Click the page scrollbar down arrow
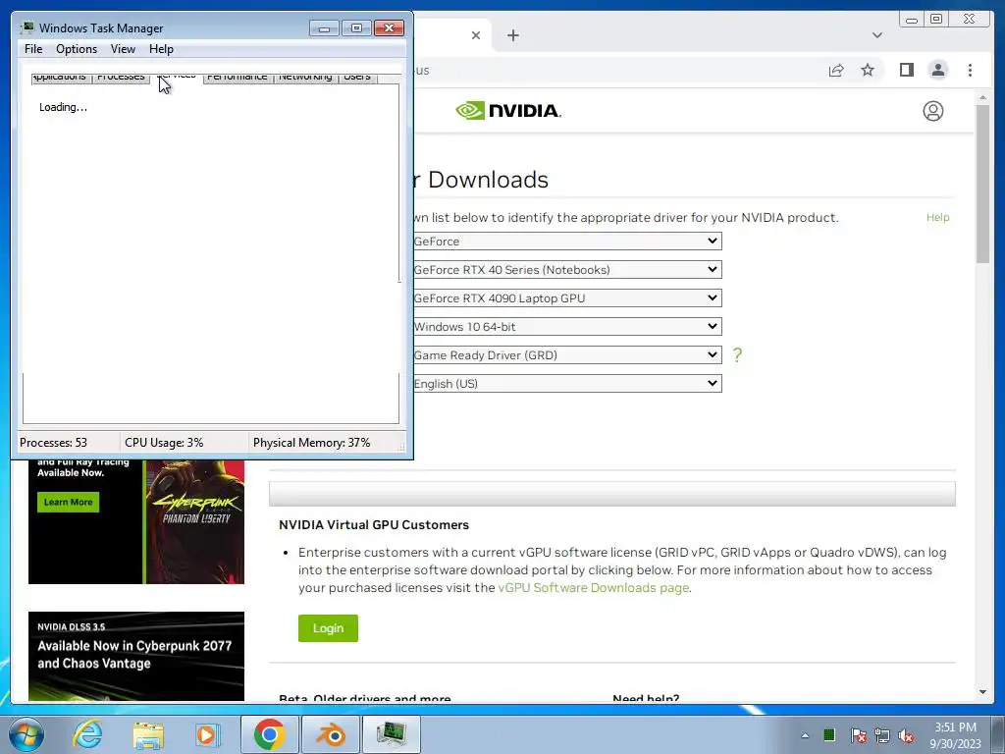Viewport: 1005px width, 754px height. [982, 692]
